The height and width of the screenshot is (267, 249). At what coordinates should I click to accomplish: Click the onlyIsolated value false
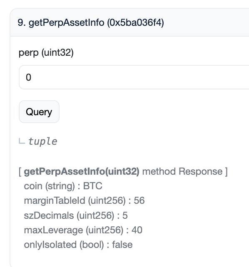(122, 245)
